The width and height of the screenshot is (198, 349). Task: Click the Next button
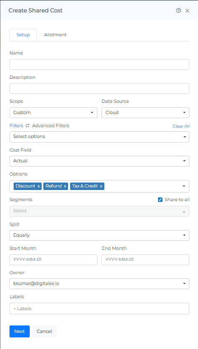[19, 331]
